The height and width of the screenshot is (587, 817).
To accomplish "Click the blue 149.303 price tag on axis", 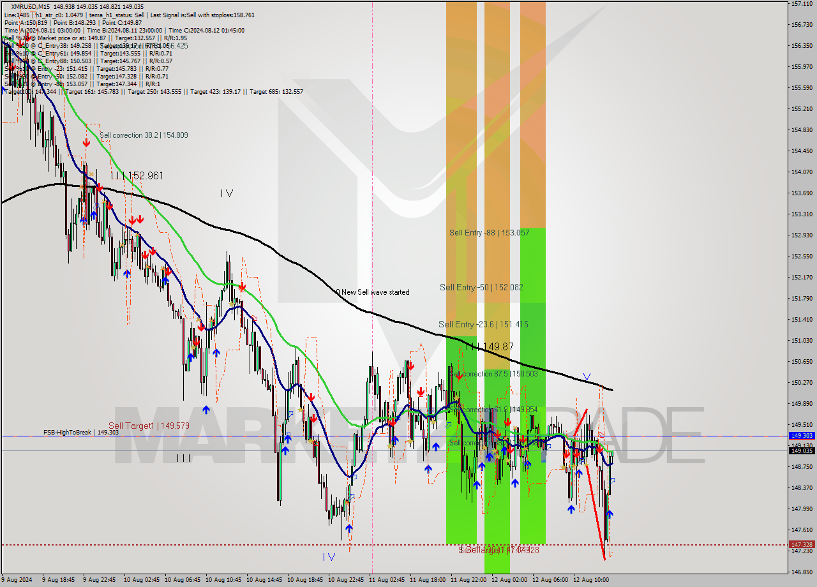I will point(802,436).
